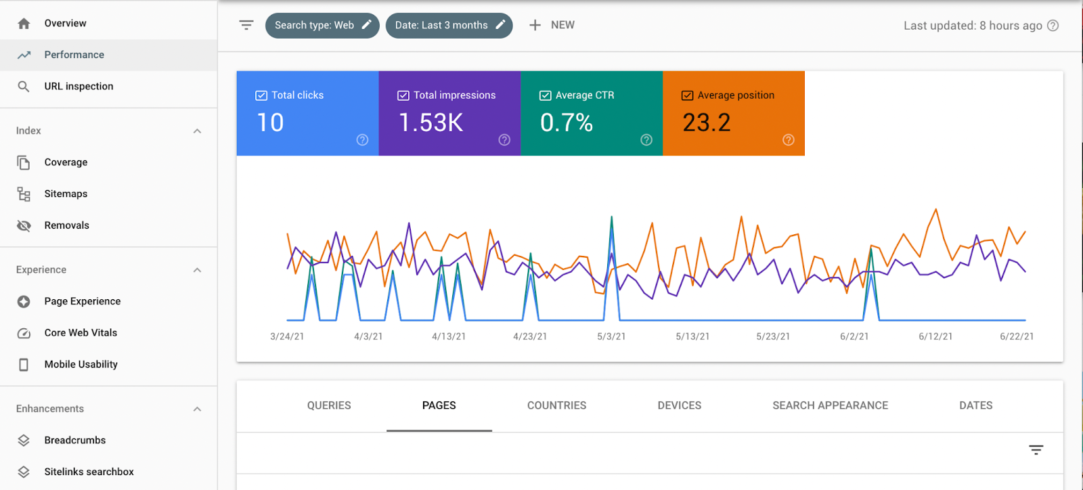Switch to the QUERIES tab
The width and height of the screenshot is (1083, 490).
click(329, 405)
